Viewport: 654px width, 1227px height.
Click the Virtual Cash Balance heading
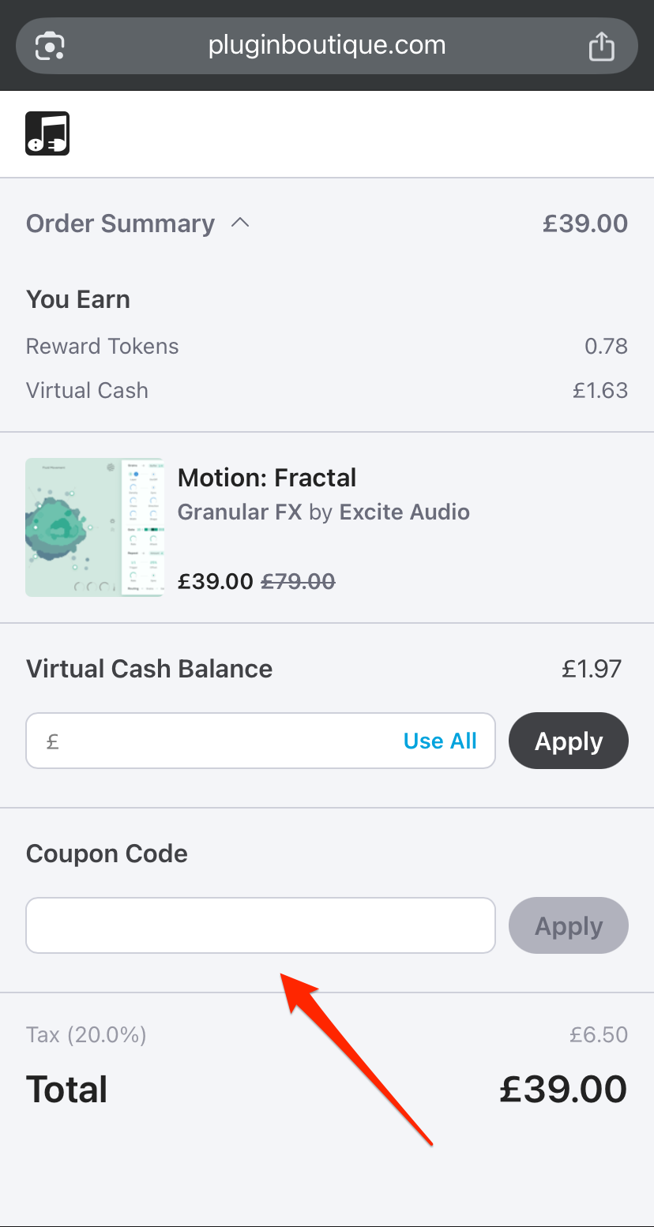149,669
